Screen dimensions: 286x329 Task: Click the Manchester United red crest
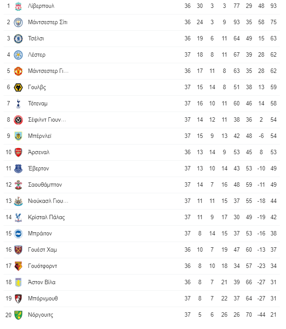[18, 71]
